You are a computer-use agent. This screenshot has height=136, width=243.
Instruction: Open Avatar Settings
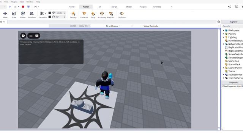tap(73, 15)
